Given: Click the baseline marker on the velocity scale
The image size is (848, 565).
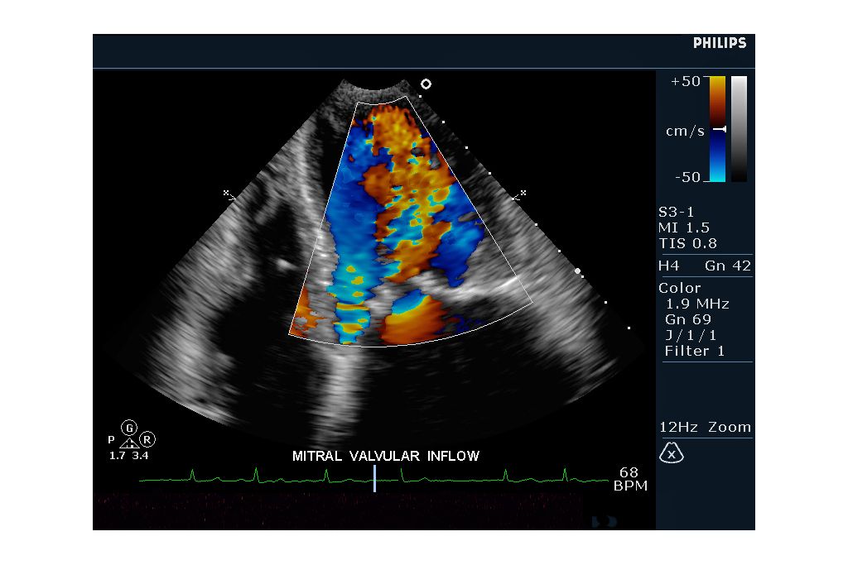Looking at the screenshot, I should pyautogui.click(x=720, y=130).
